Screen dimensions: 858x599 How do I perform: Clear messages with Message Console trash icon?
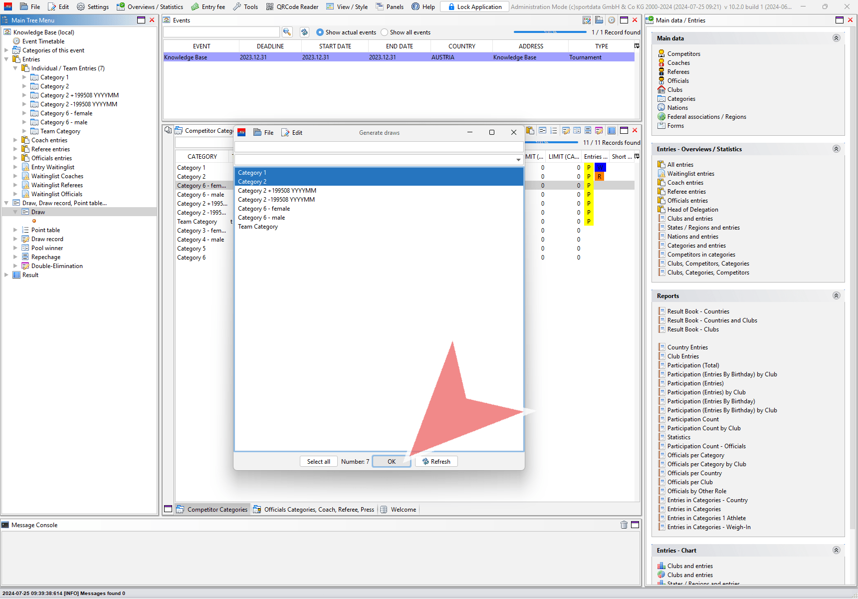(624, 525)
